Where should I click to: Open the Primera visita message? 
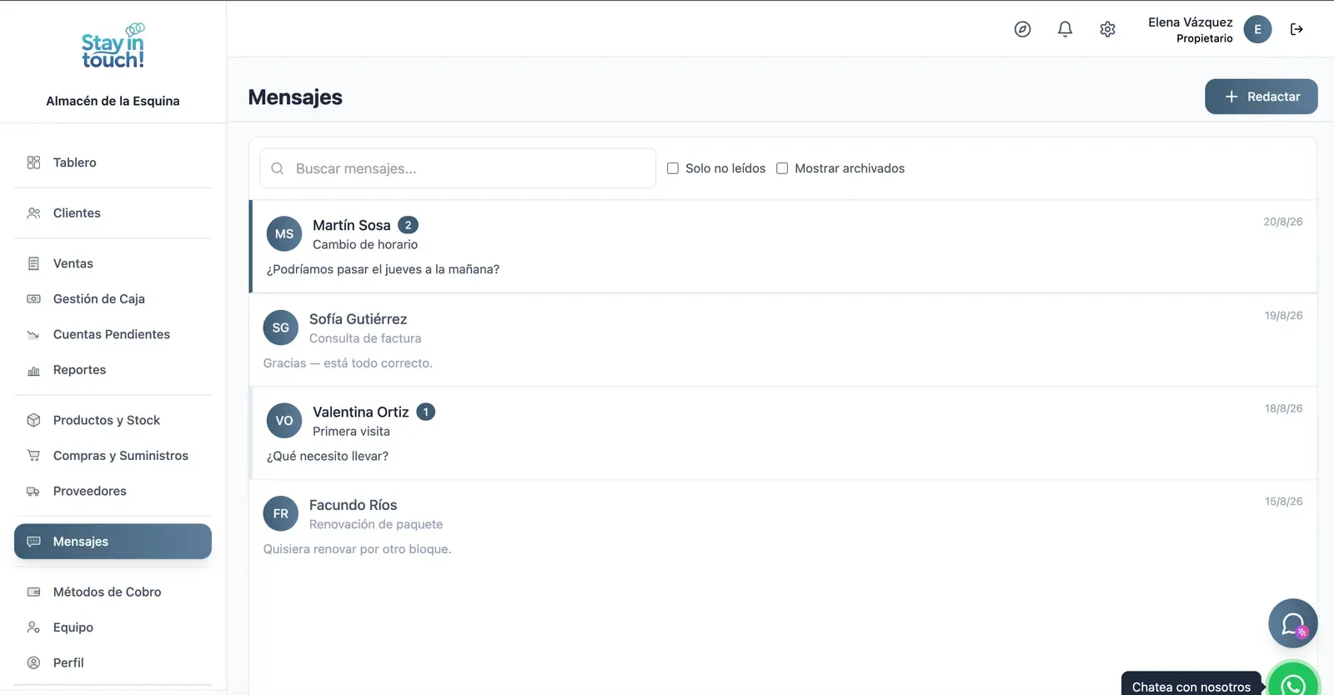coord(783,433)
